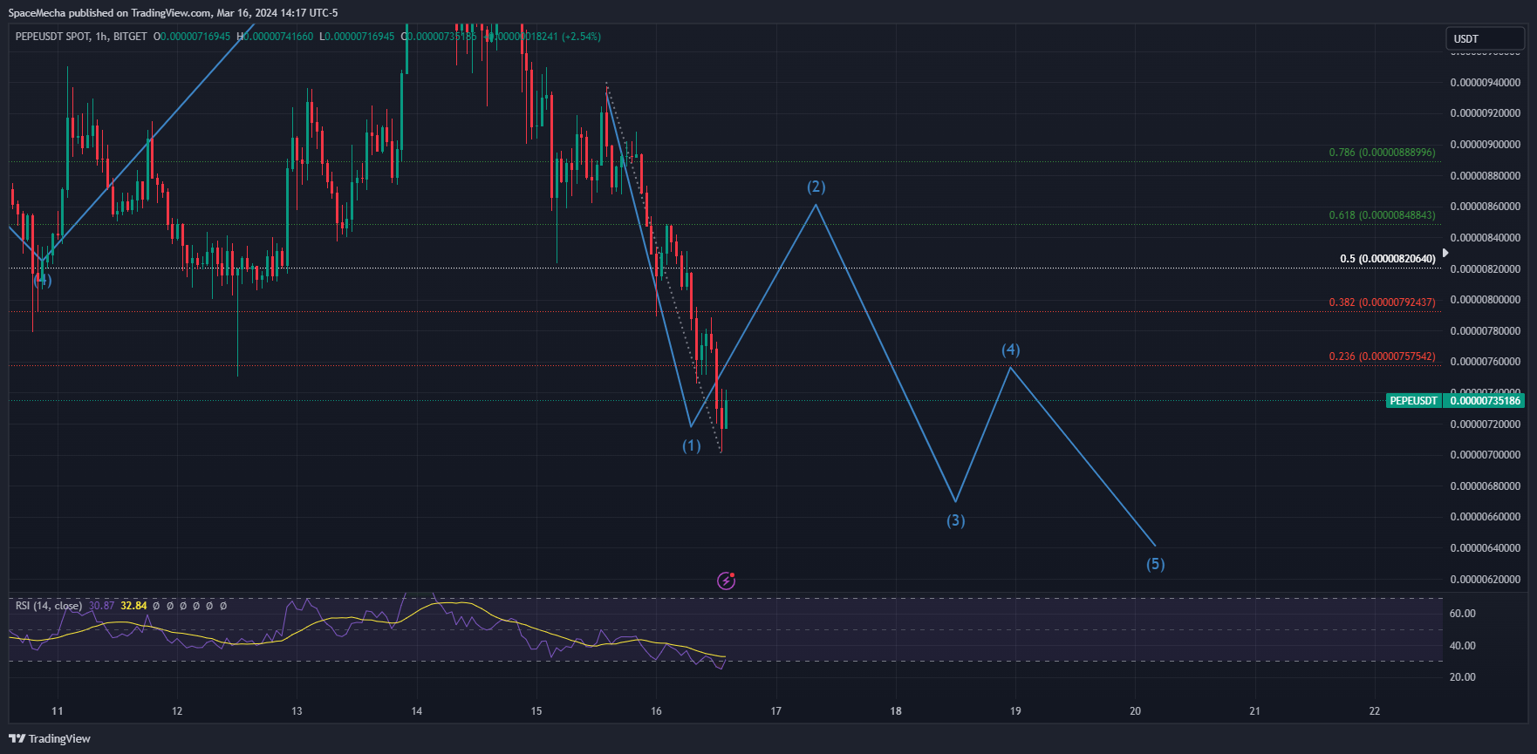Click the PEPEUSDT current price tag

(1454, 401)
